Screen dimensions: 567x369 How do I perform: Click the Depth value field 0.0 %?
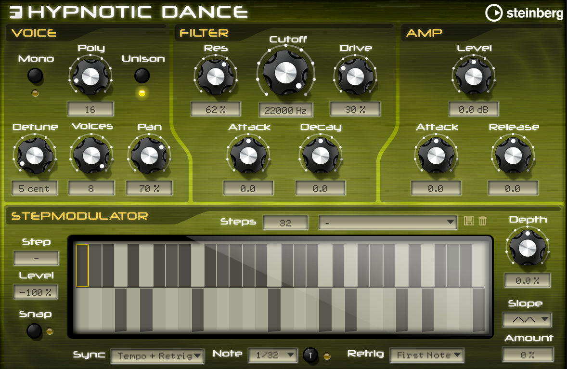point(528,280)
